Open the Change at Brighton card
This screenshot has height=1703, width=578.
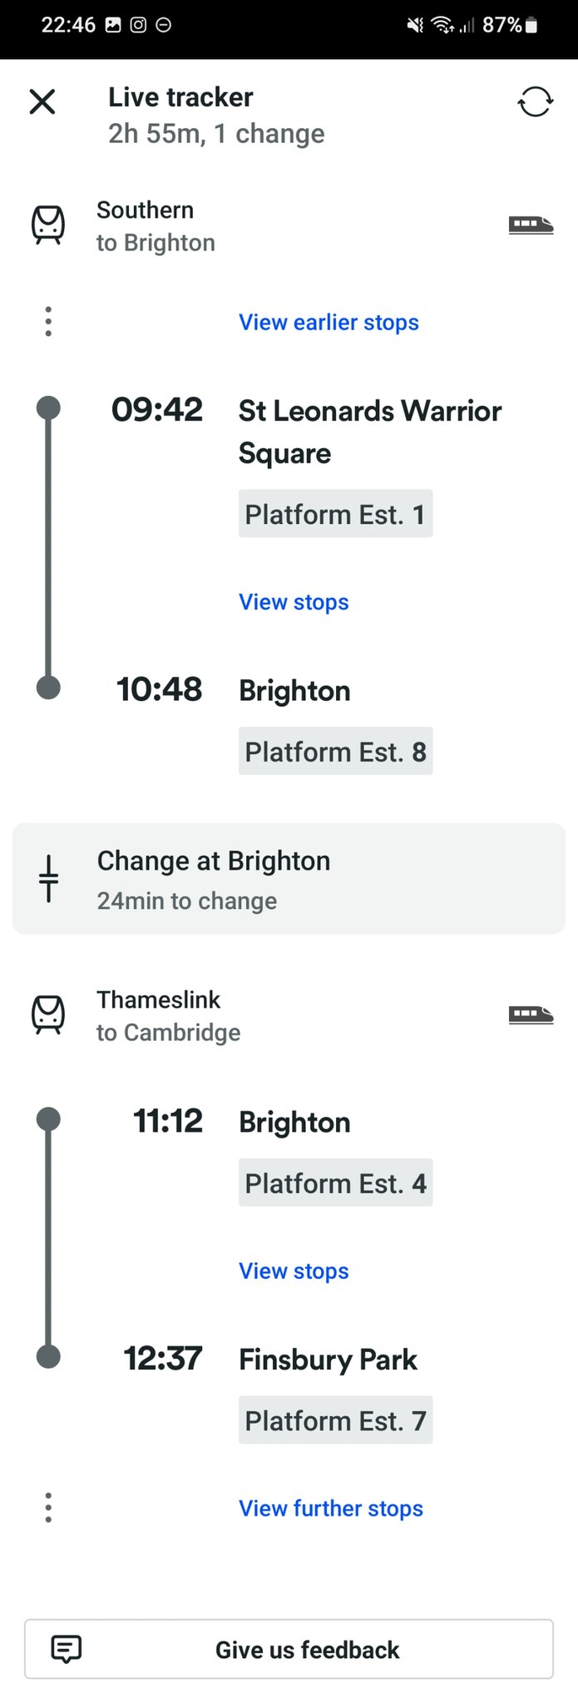coord(289,879)
